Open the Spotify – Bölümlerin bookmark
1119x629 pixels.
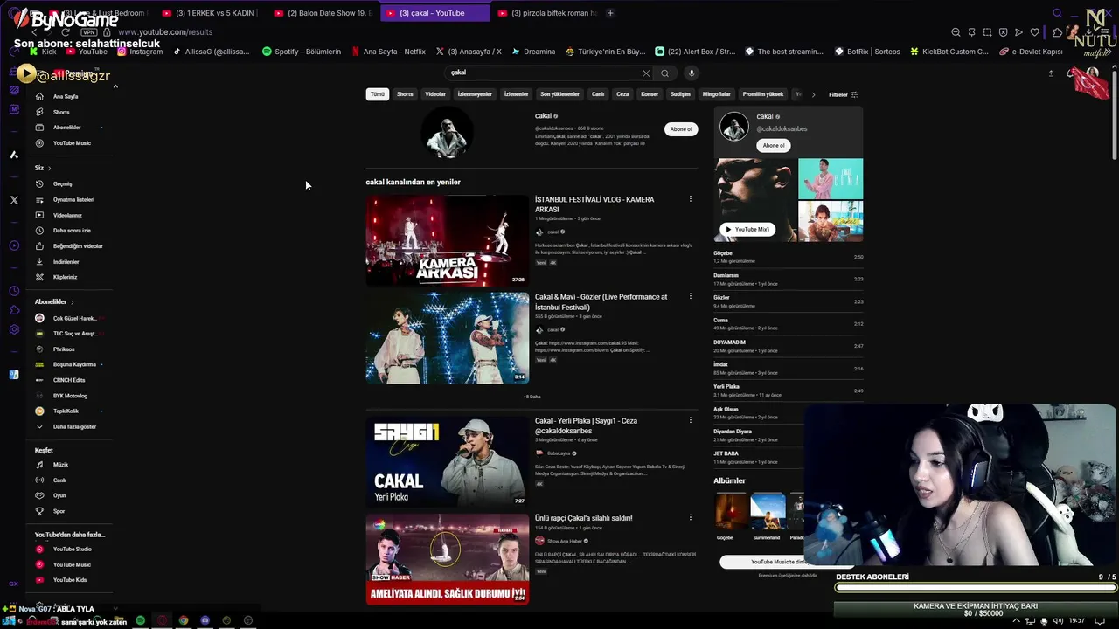click(302, 52)
